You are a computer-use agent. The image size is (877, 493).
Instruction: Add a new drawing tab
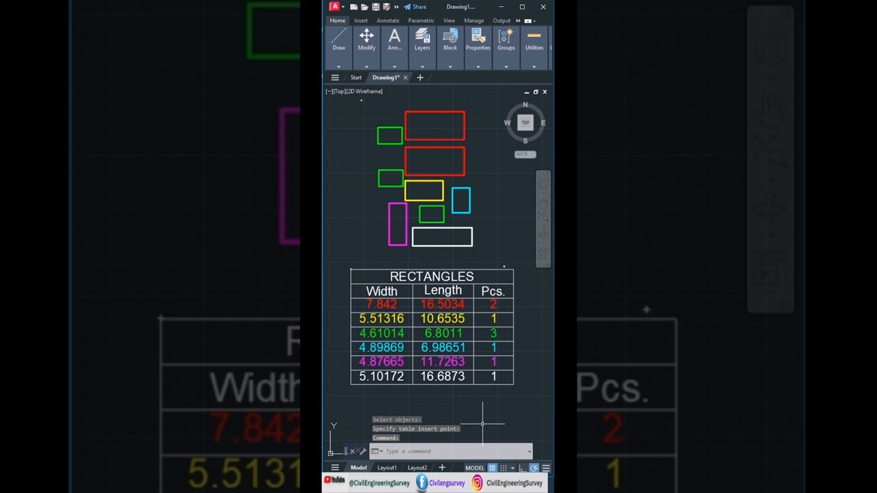tap(420, 77)
